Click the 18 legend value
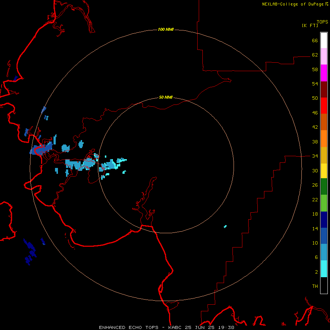 315,214
